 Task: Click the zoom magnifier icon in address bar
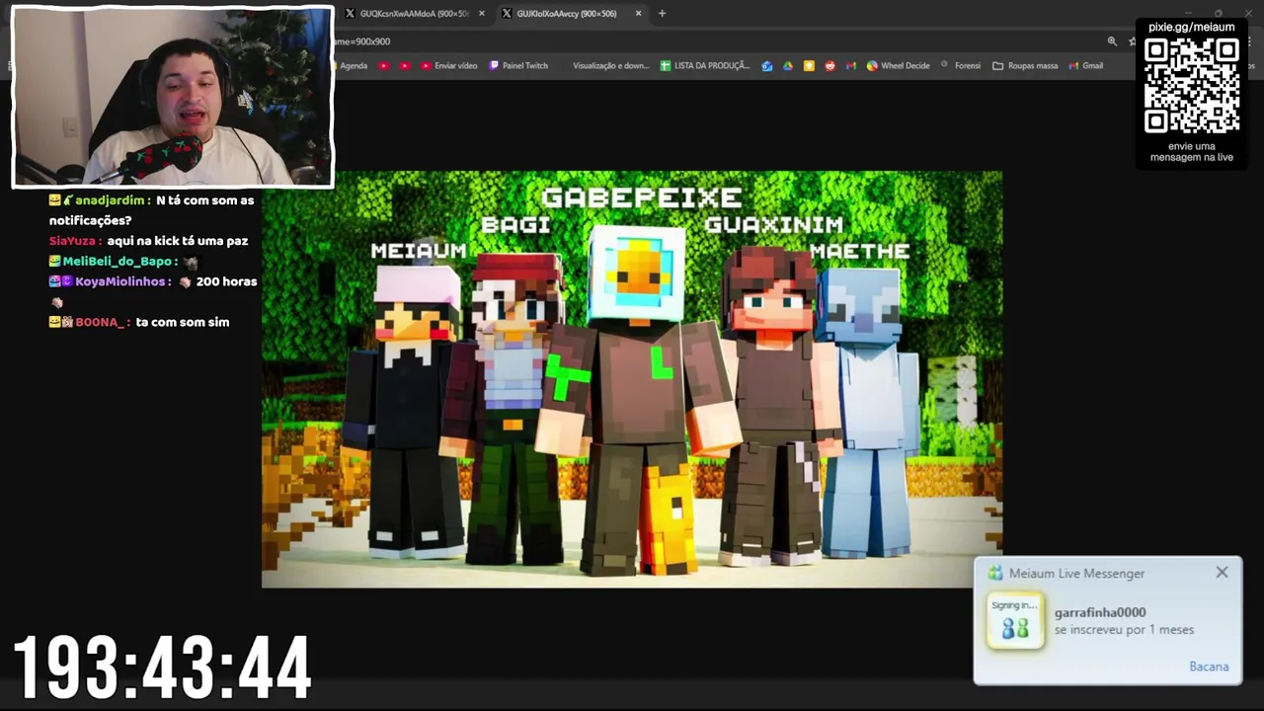point(1112,41)
